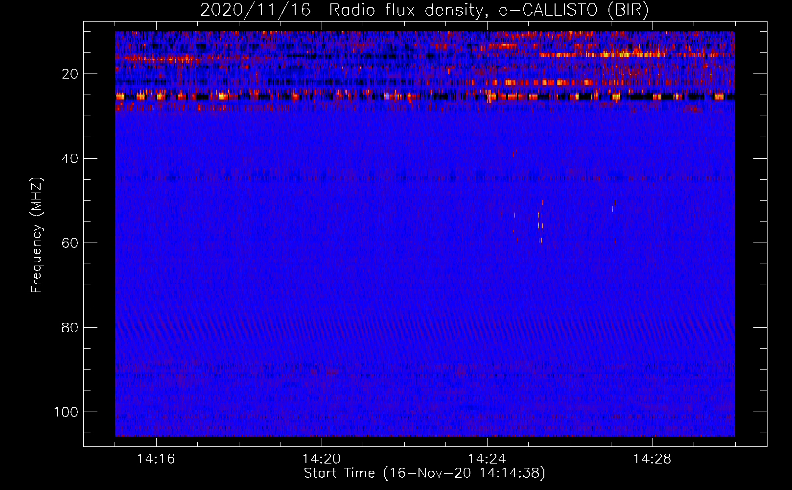
Task: Click the '14:20' time tick label
Action: click(x=322, y=459)
